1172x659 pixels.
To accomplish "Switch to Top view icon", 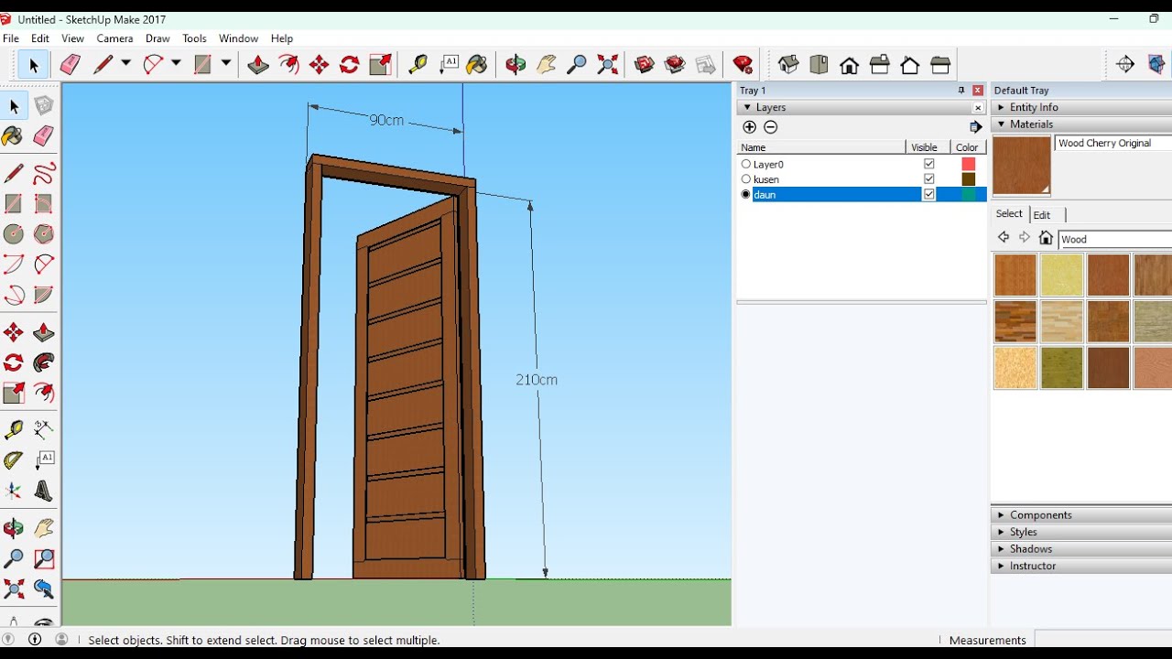I will click(x=819, y=64).
